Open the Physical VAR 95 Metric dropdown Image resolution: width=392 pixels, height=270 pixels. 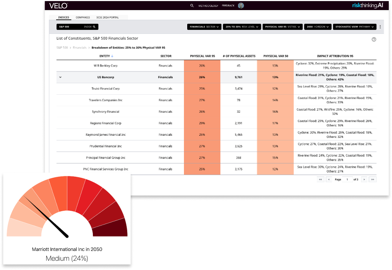pyautogui.click(x=283, y=27)
